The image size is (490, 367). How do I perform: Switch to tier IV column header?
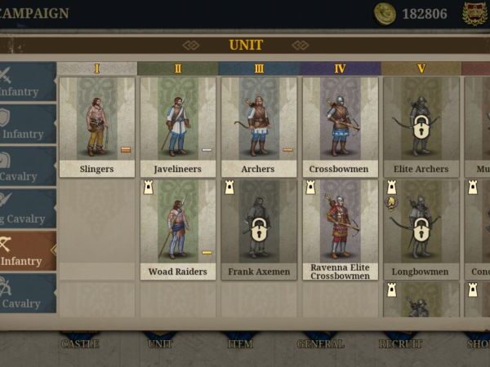point(341,69)
